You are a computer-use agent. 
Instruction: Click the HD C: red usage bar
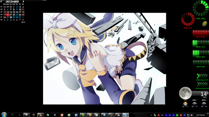click(201, 33)
